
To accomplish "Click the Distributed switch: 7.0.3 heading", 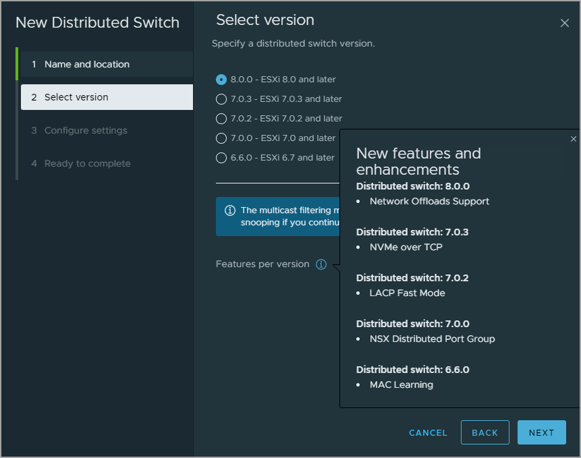I will click(412, 232).
